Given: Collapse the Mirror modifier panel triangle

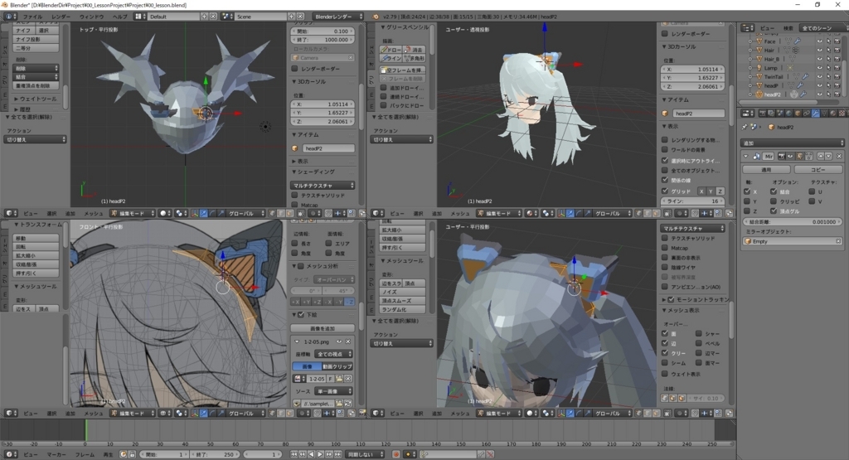Looking at the screenshot, I should point(745,156).
